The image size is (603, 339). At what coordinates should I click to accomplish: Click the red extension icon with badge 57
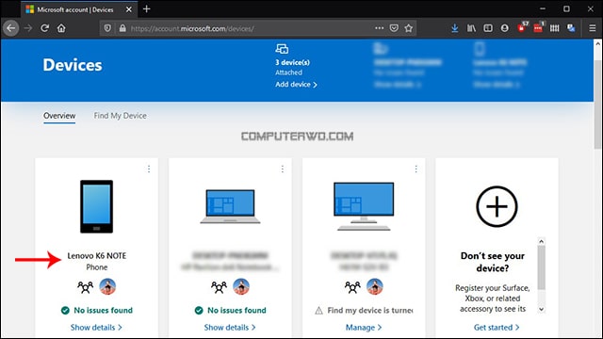click(522, 27)
